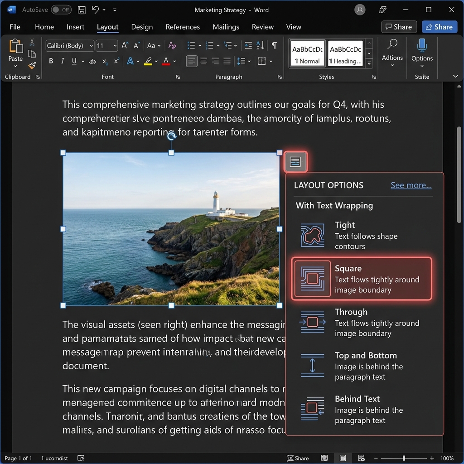Viewport: 464px width, 464px height.
Task: Click the See more link in Layout Options
Action: pos(411,185)
